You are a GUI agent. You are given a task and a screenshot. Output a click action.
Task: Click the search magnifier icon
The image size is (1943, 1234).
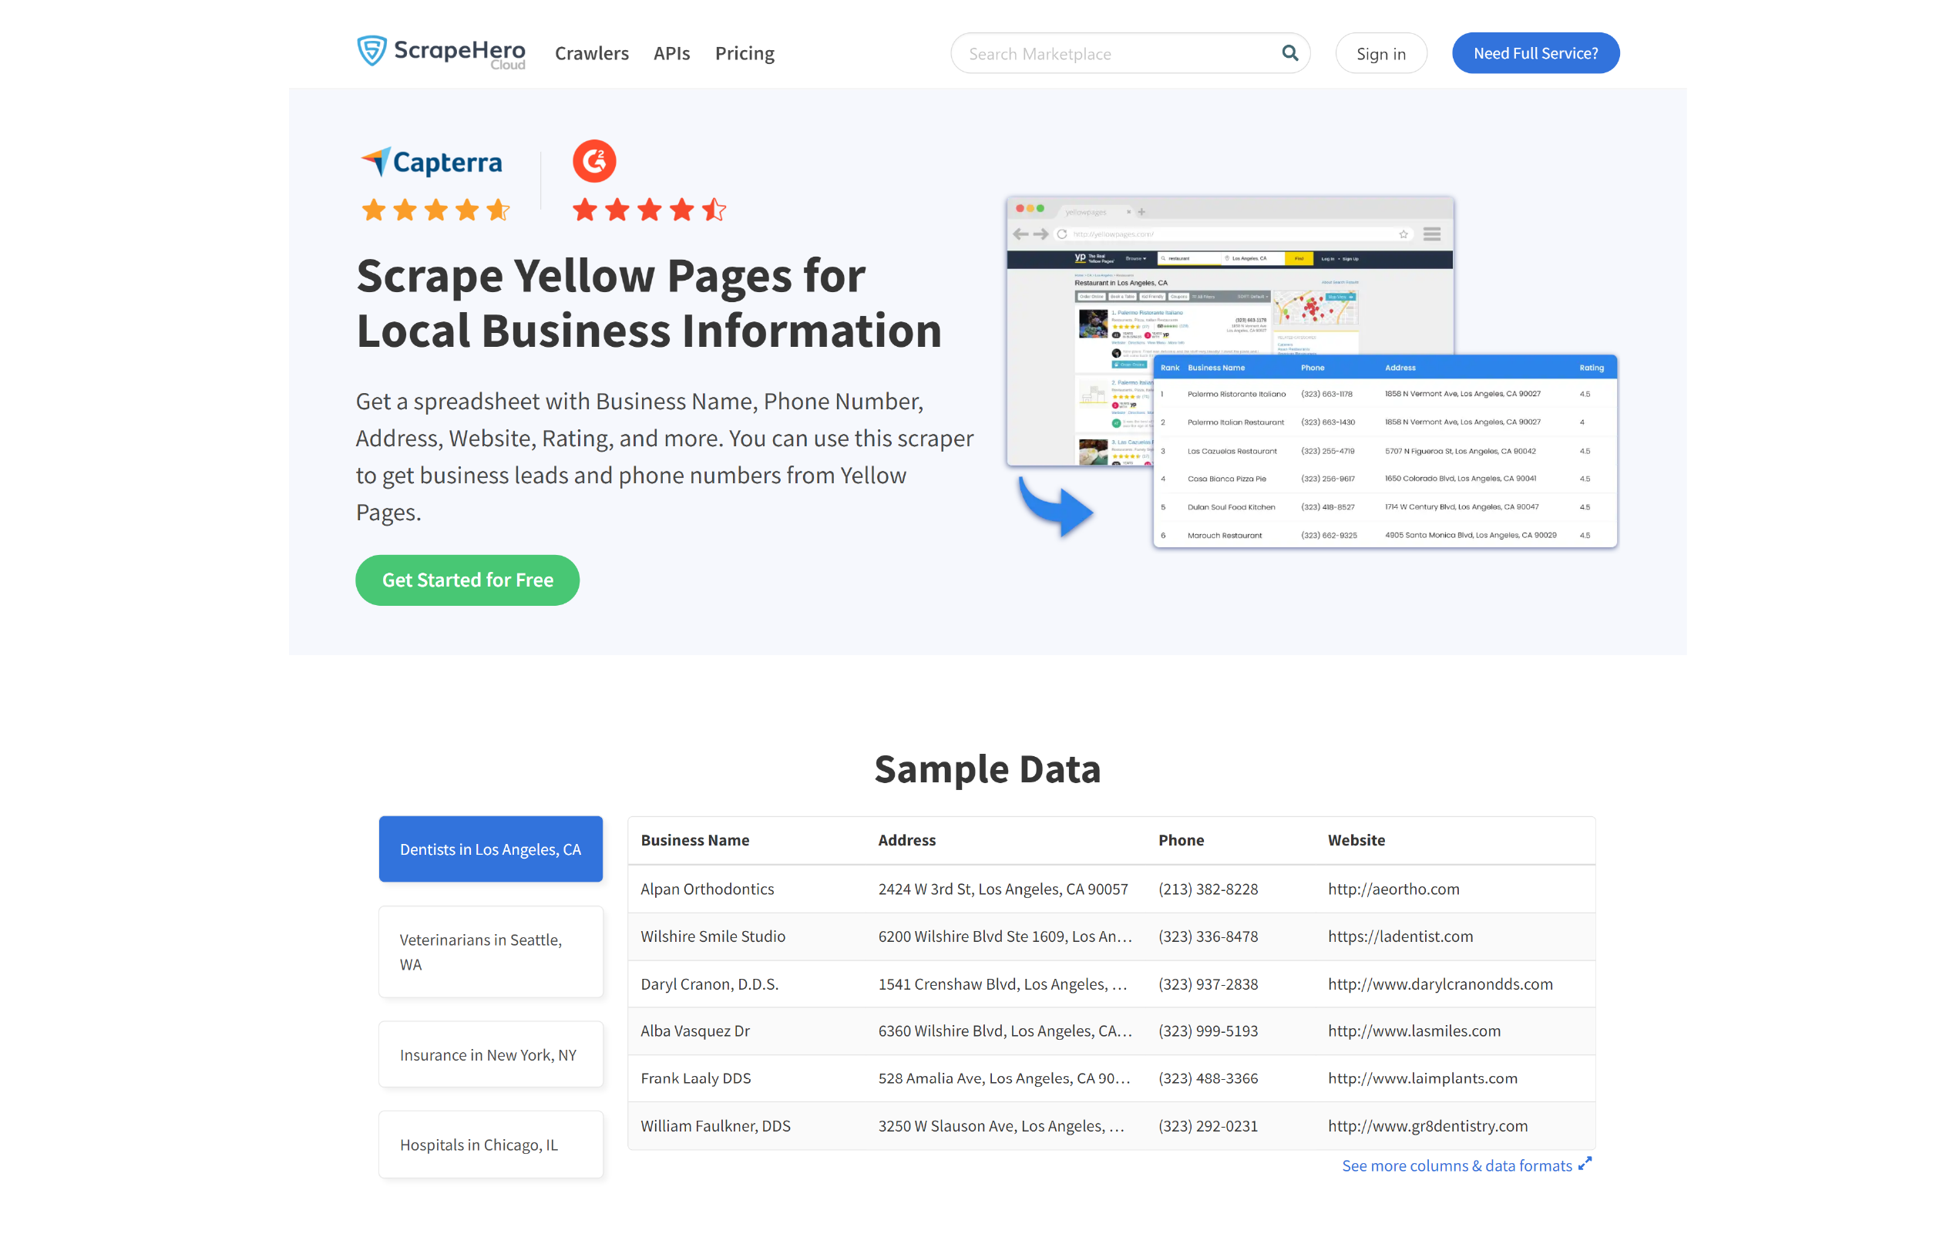point(1289,52)
